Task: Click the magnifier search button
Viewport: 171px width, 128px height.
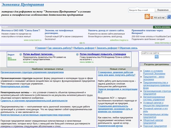Action: pos(157,57)
